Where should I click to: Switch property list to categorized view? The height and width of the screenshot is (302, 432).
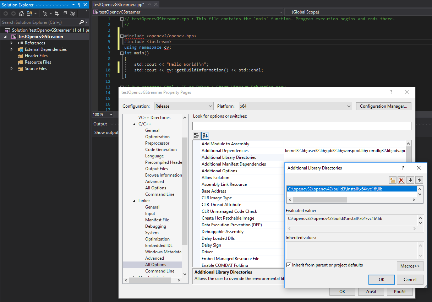point(196,135)
